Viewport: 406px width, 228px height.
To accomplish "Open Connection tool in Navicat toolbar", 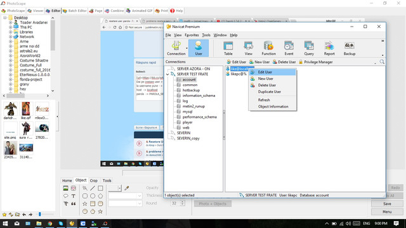I will point(176,48).
